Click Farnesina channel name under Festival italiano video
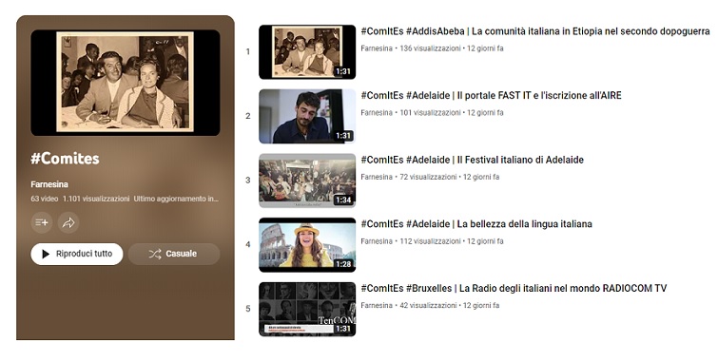 (x=377, y=177)
